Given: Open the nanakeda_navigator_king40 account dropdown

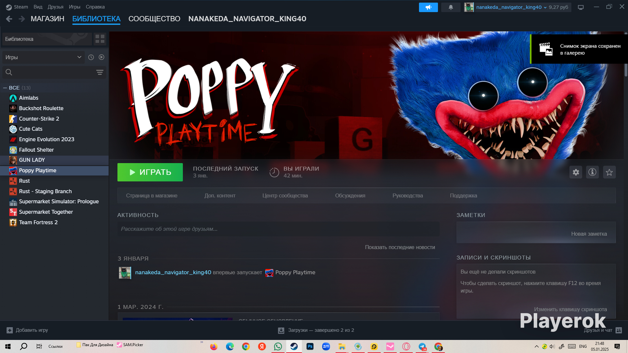Looking at the screenshot, I should click(511, 7).
